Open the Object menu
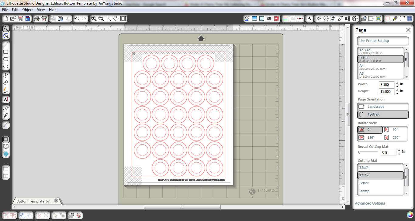 27,9
